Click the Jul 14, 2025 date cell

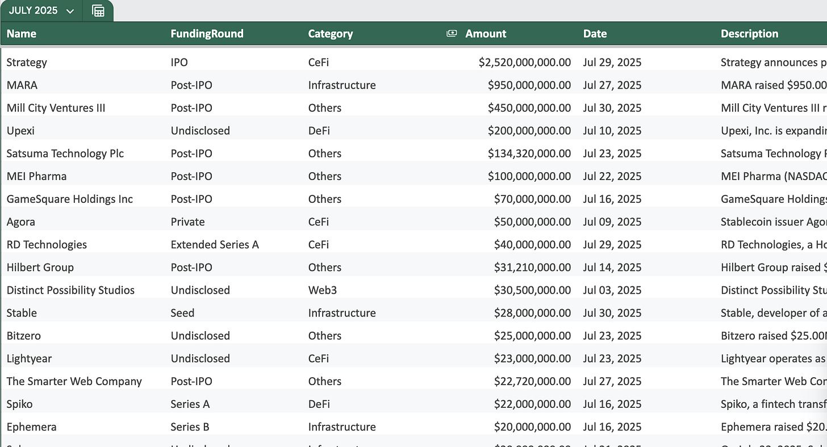(x=612, y=267)
